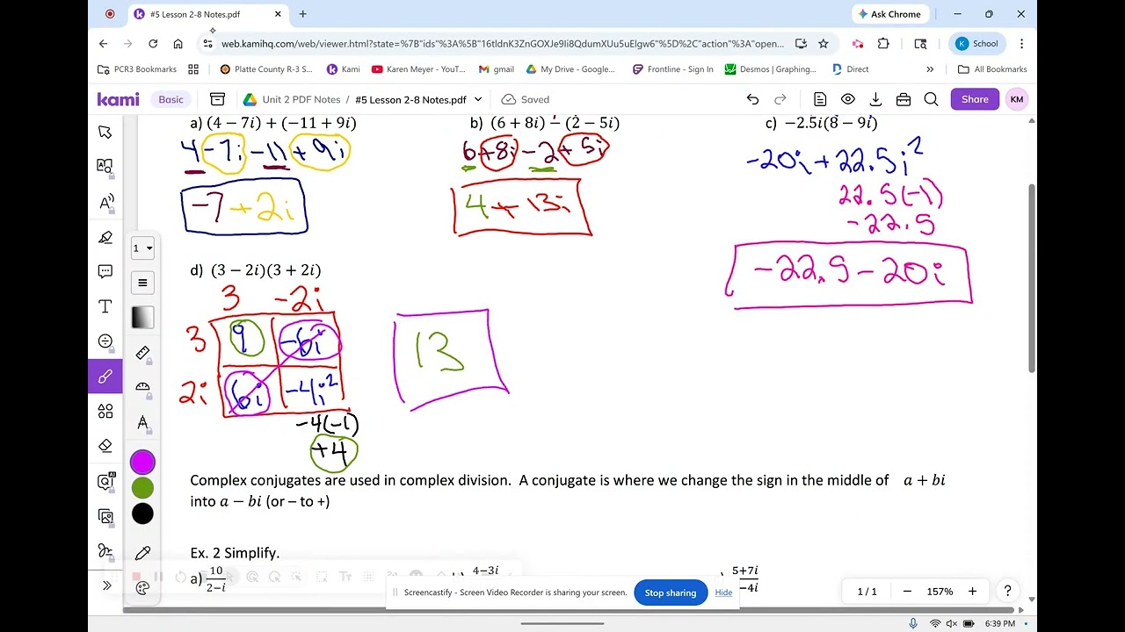The height and width of the screenshot is (632, 1125).
Task: Open the School profile chip
Action: click(x=977, y=43)
